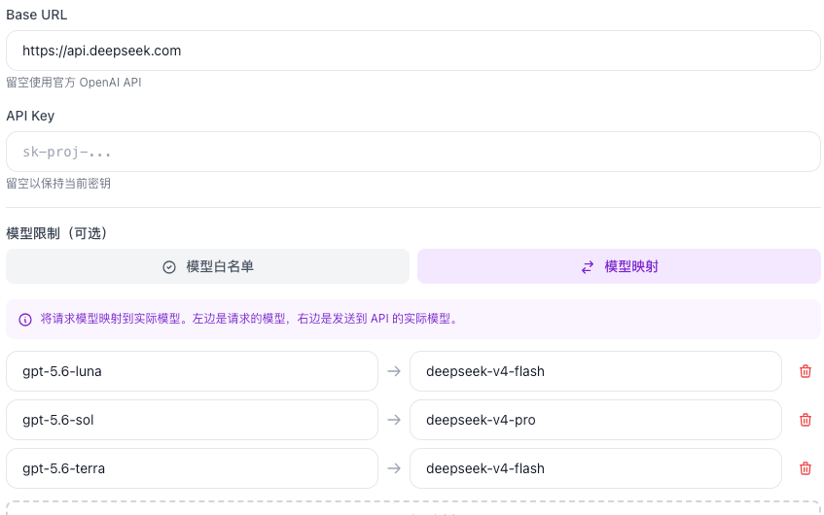Delete the gpt-5.6-terra mapping row

(806, 468)
